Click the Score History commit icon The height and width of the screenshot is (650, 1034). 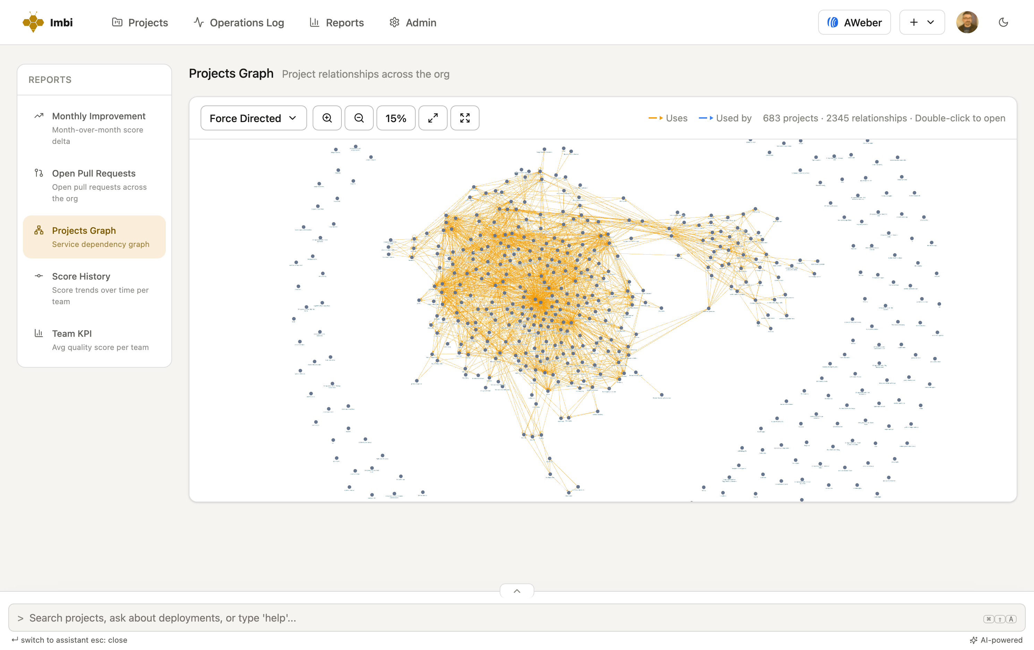coord(39,276)
